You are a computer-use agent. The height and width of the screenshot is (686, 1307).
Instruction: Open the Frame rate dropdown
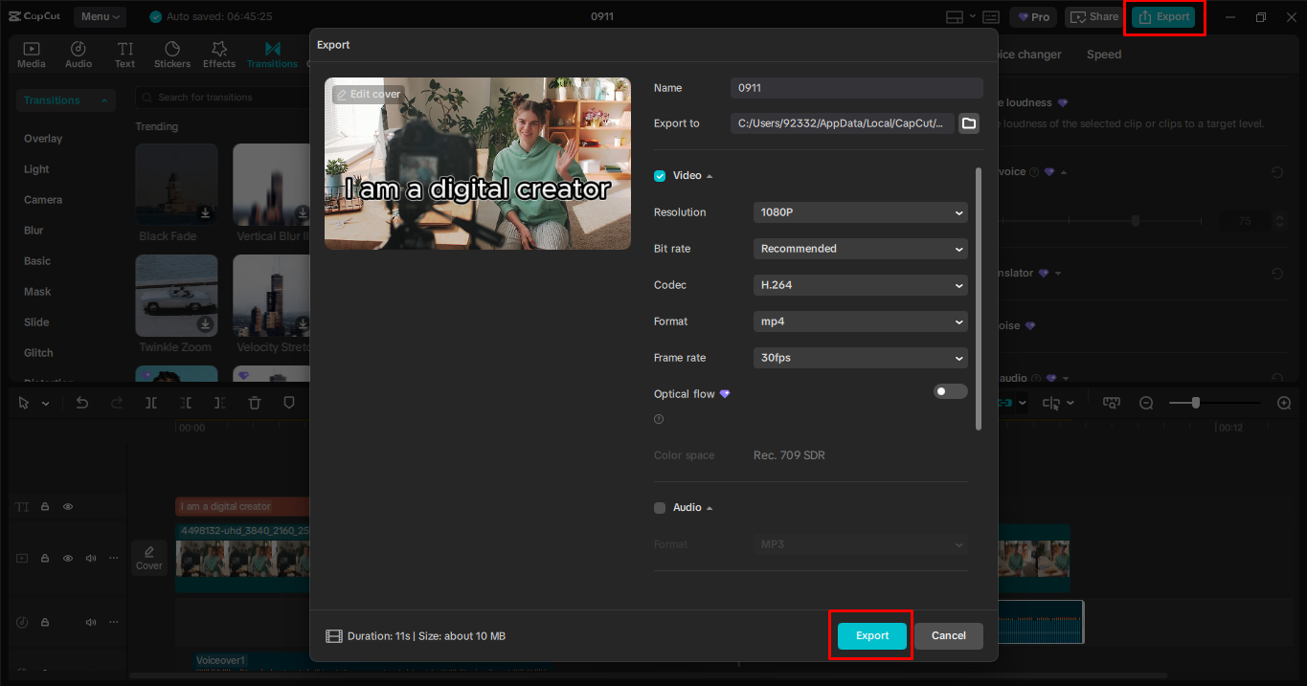tap(859, 357)
